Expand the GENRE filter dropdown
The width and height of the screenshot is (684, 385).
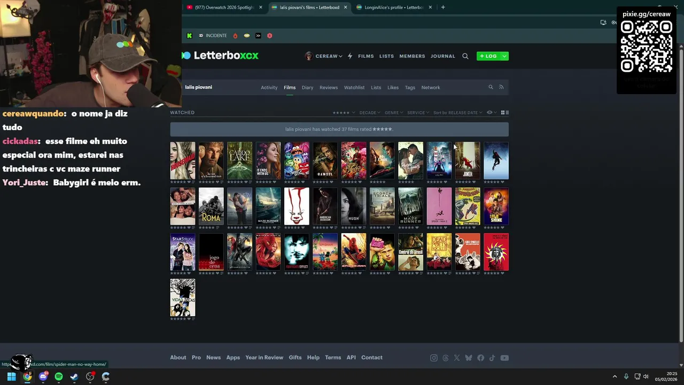[x=394, y=113]
